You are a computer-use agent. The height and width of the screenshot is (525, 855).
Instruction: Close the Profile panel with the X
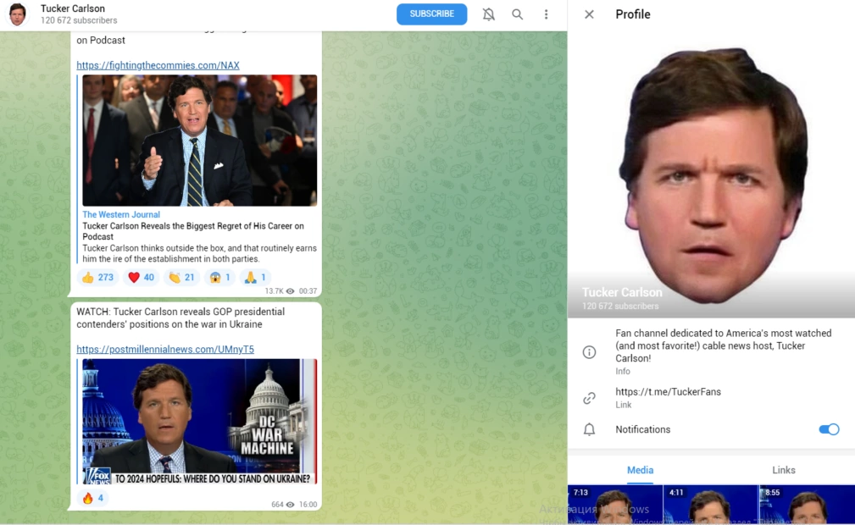589,14
